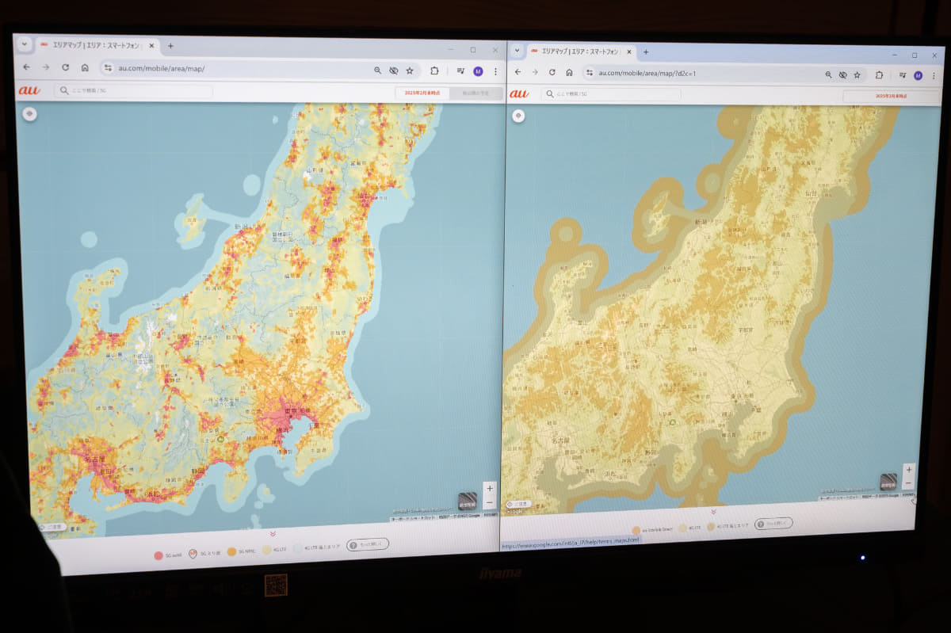Close the エリアマップ tab in the left window
This screenshot has height=633, width=951.
click(x=151, y=46)
